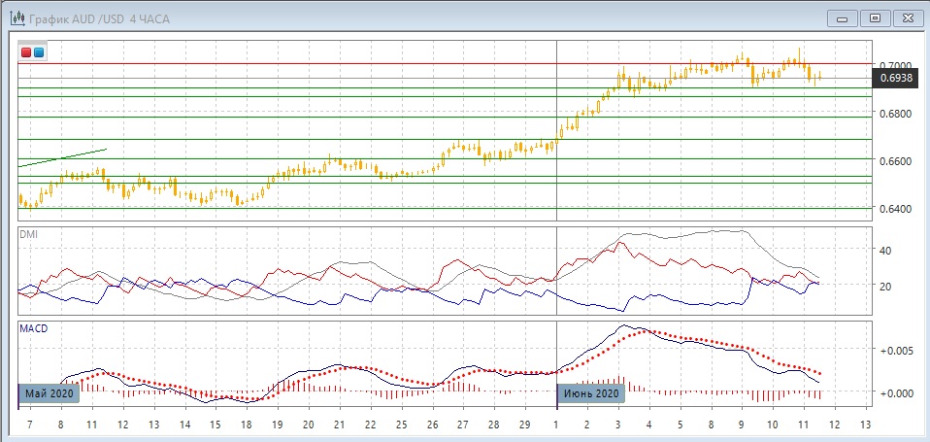
Task: Select the DMI indicator label
Action: pos(27,234)
